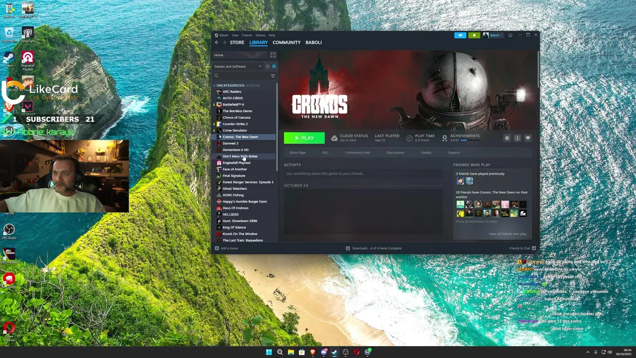Click the Achievements ribbon icon
Screen dimensions: 636x358
click(x=445, y=138)
